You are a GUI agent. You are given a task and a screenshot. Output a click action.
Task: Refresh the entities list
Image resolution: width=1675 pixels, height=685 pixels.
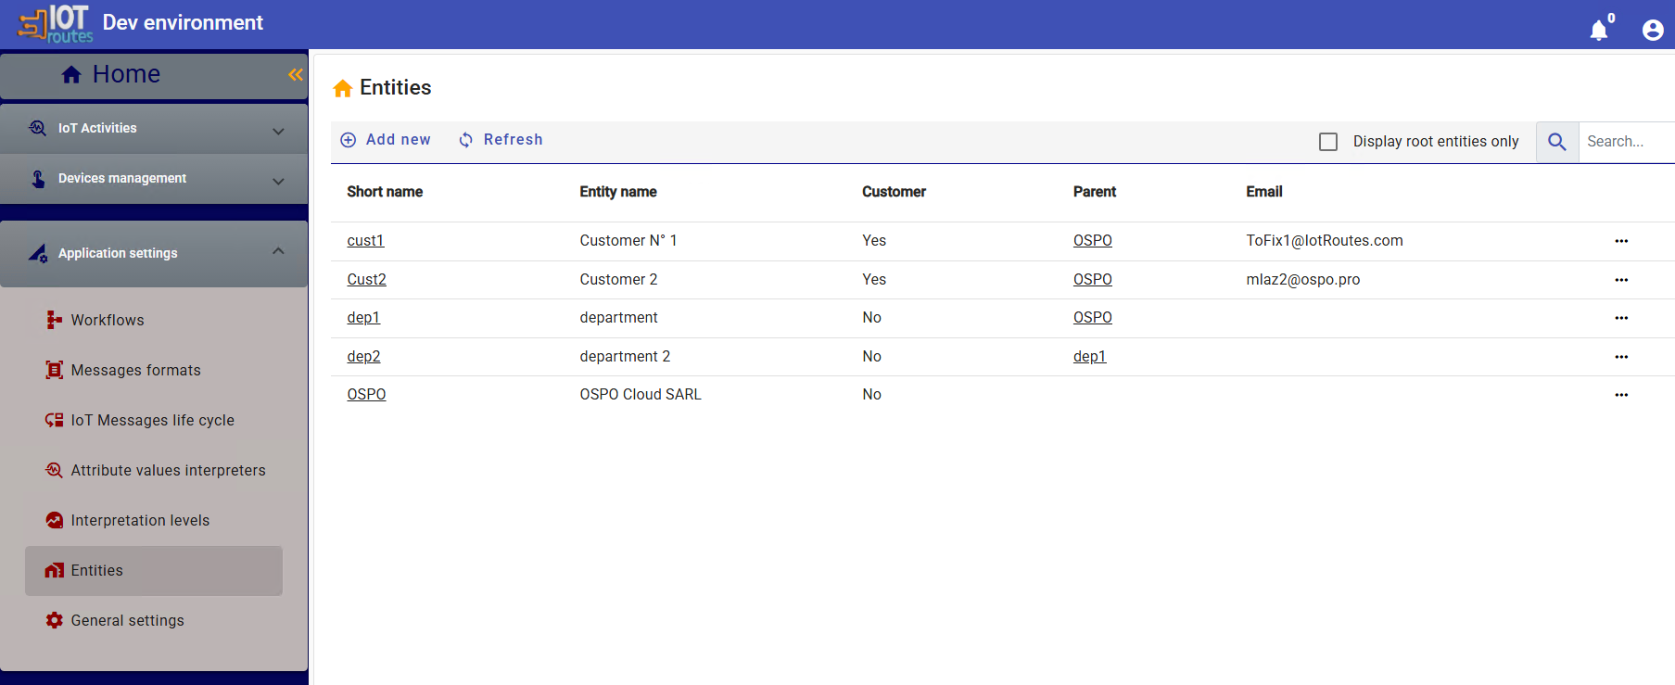coord(501,140)
